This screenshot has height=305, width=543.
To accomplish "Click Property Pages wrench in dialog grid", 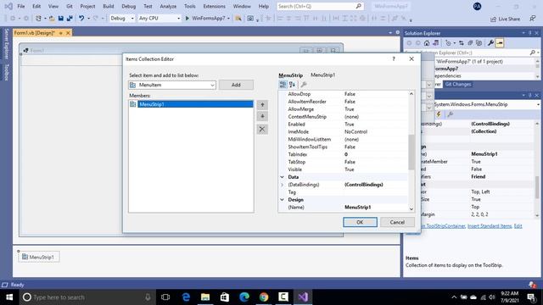I will 304,85.
